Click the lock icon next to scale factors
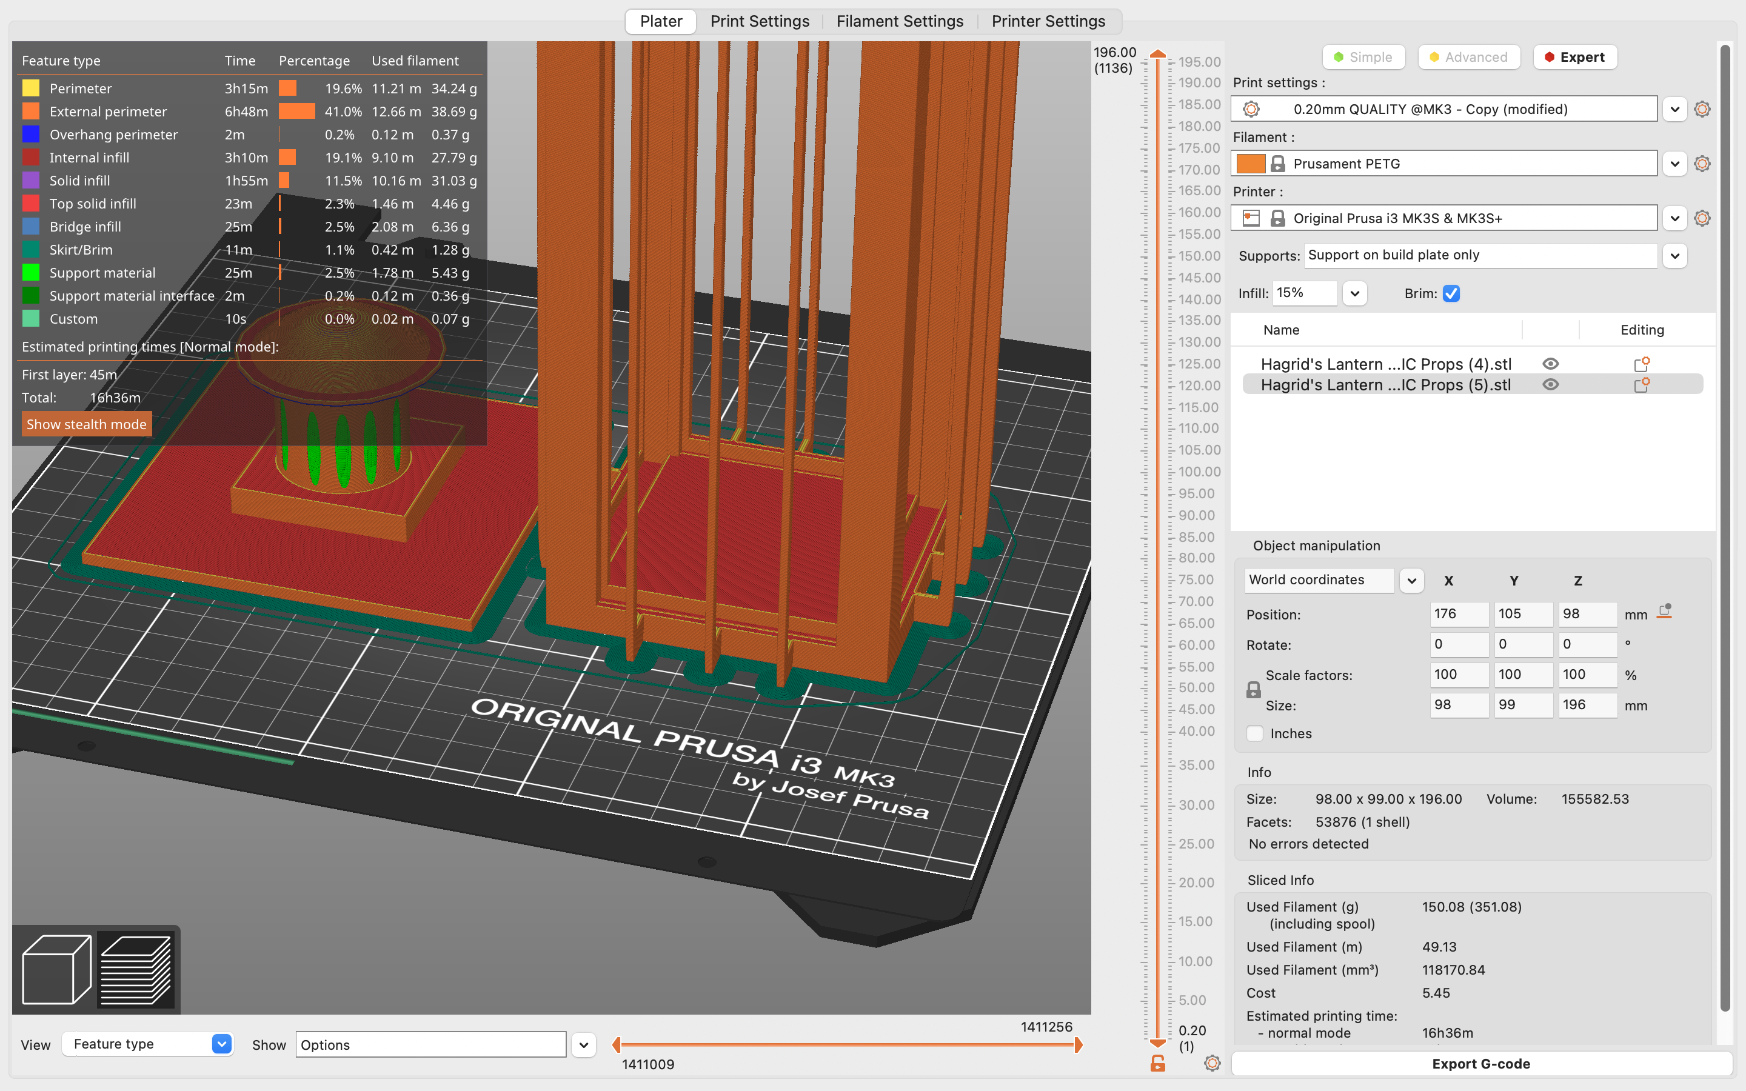Screen dimensions: 1746x1091 point(1254,692)
